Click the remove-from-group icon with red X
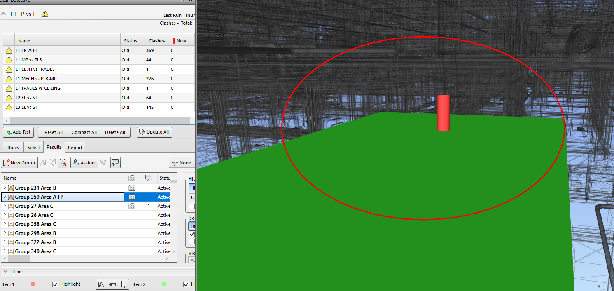614x291 pixels. [x=63, y=163]
